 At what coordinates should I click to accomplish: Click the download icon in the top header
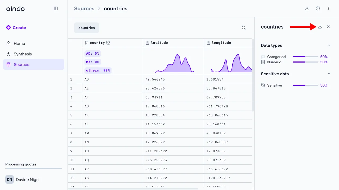pyautogui.click(x=307, y=8)
